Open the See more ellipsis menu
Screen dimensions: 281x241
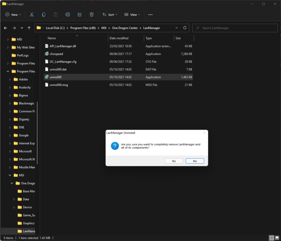click(x=150, y=15)
